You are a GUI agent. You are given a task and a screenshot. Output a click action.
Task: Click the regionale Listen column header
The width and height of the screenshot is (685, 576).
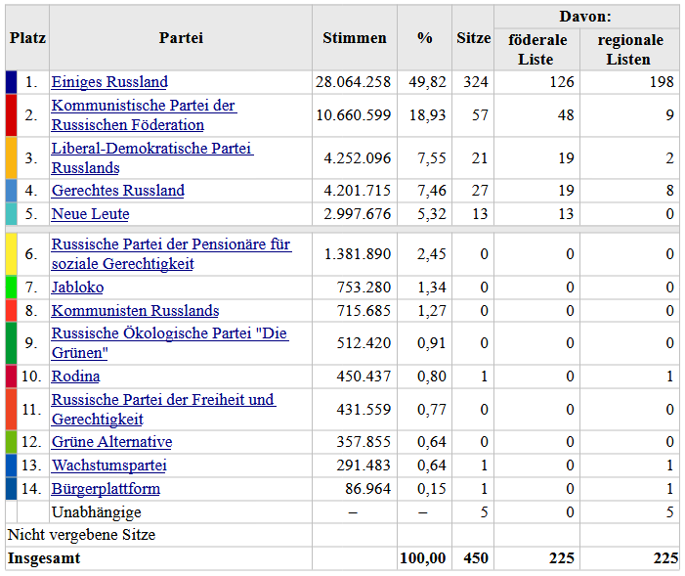click(629, 49)
